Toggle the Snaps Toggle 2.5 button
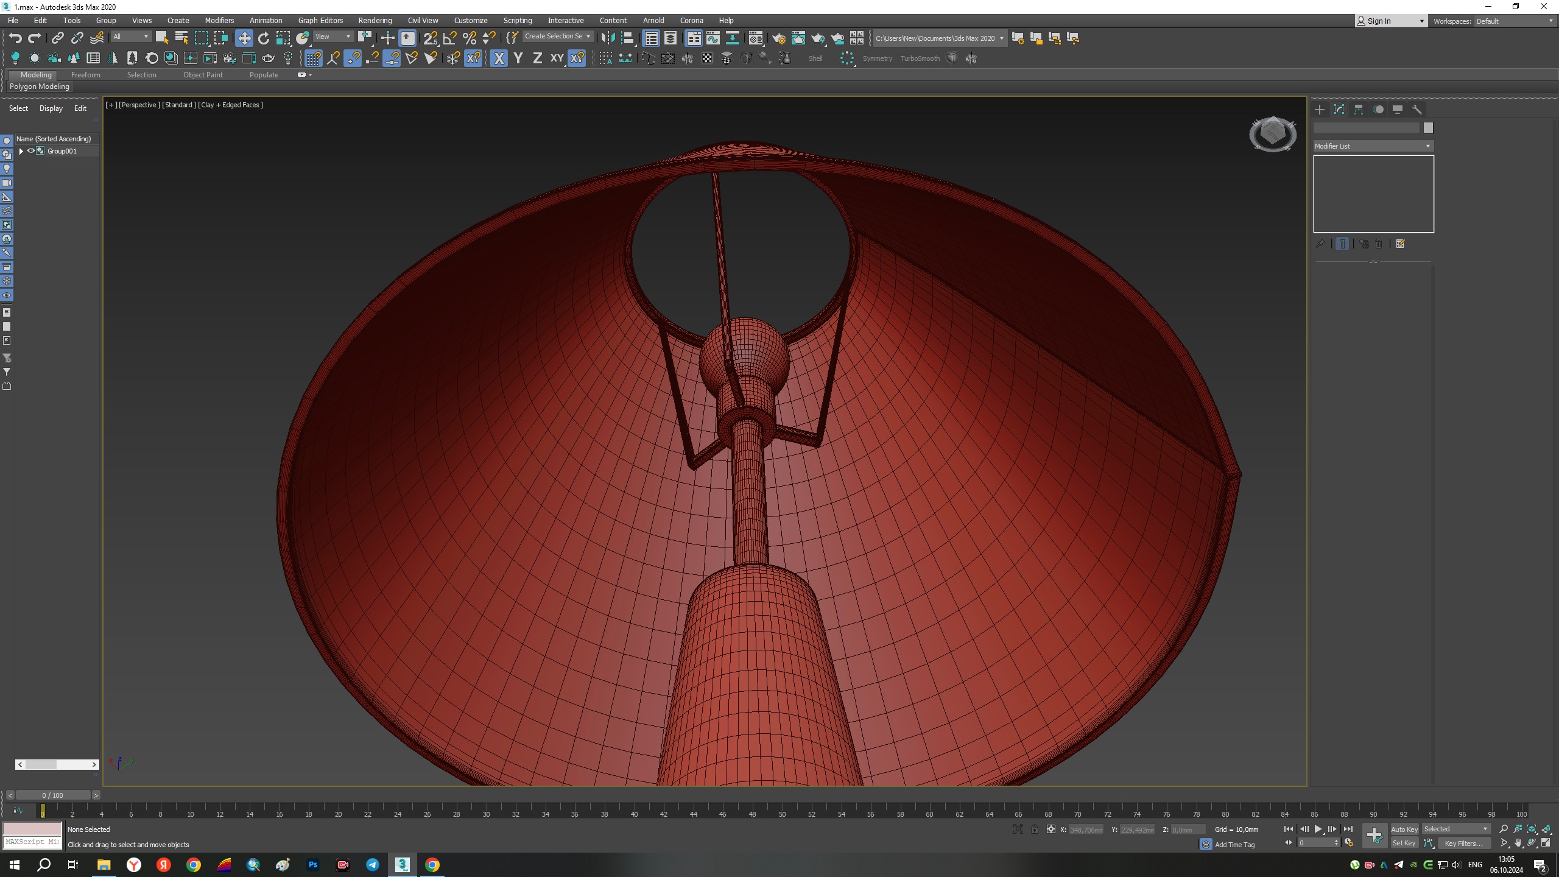The height and width of the screenshot is (877, 1559). [x=431, y=38]
